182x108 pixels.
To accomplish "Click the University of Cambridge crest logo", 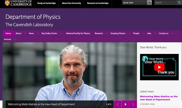I will tap(7, 3).
